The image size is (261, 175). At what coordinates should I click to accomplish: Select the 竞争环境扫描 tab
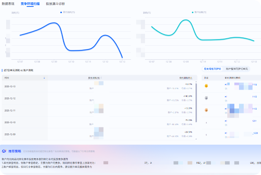(x=30, y=4)
